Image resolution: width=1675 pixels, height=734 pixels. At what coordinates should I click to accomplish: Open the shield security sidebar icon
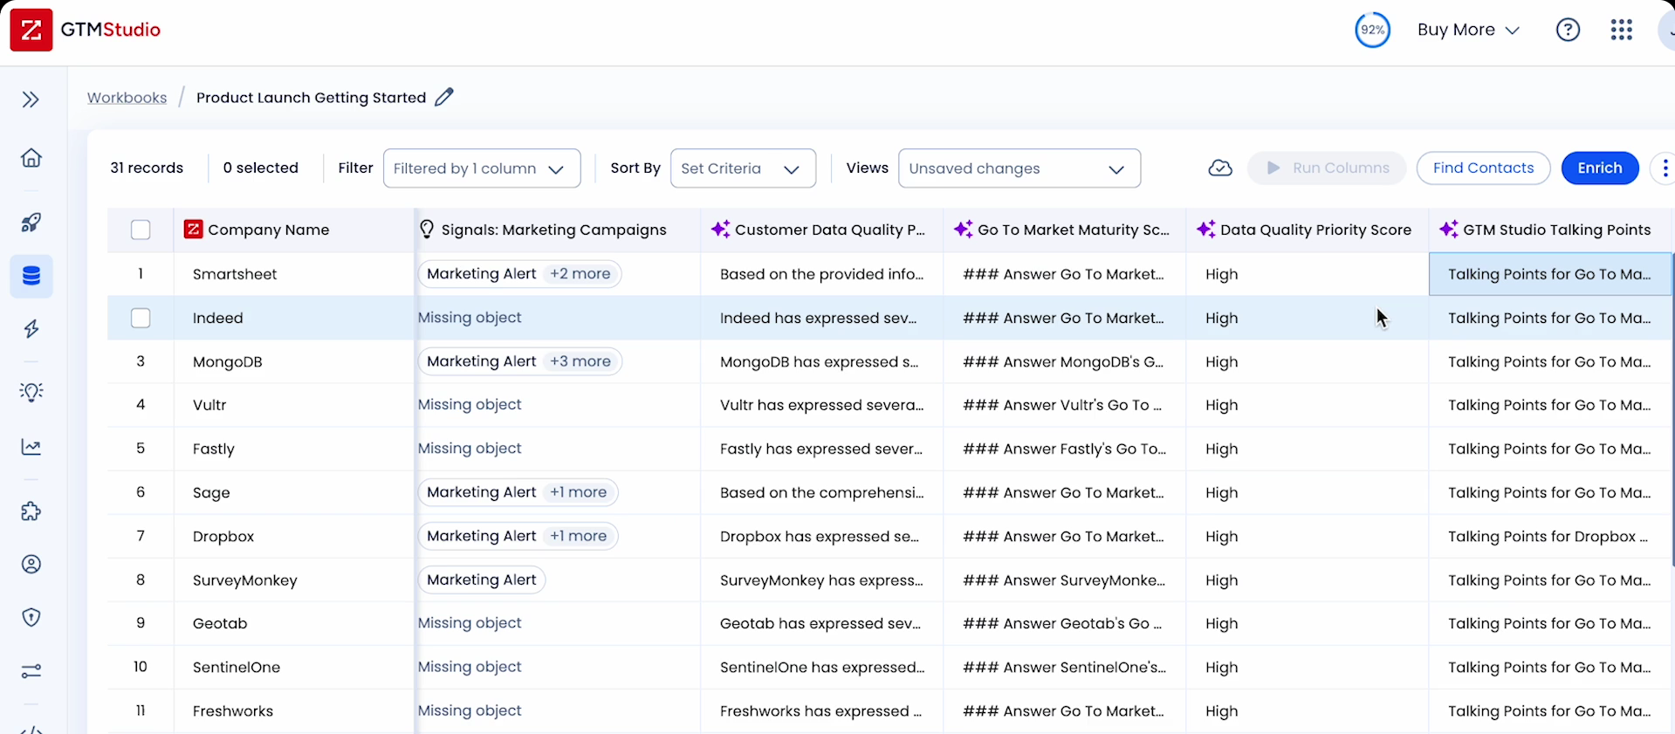click(31, 618)
